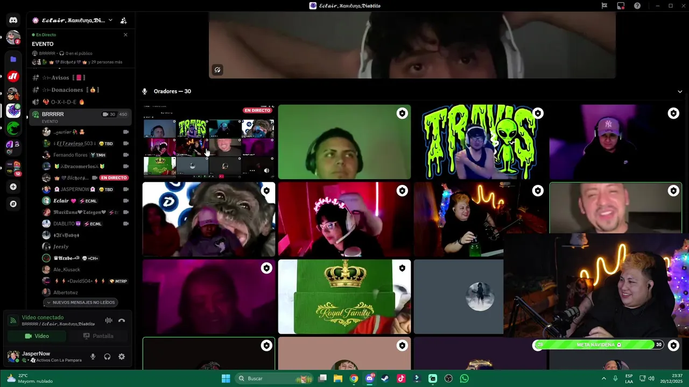689x387 pixels.
Task: Click badge icon on the chimpanzee tile
Action: click(266, 190)
